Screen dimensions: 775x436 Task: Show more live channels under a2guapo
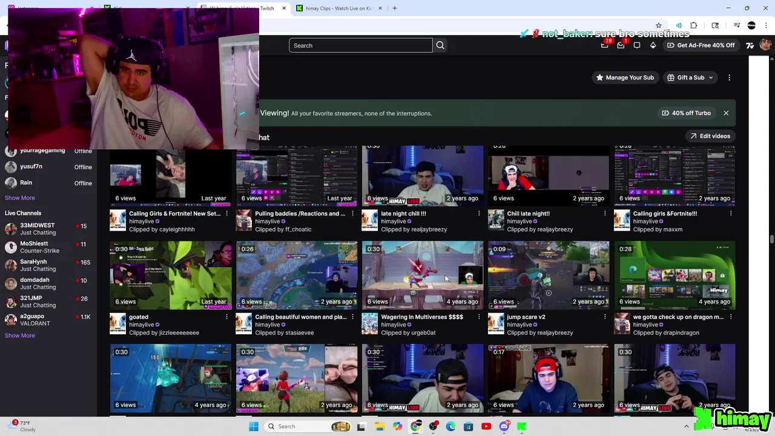pos(20,335)
